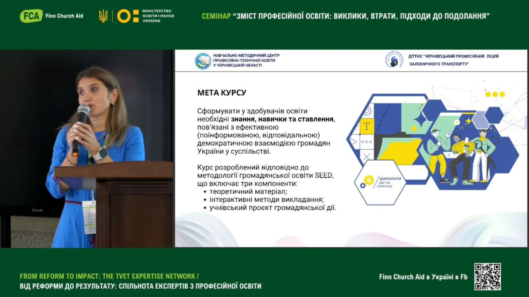Click the round Methodical Center logo

[203, 61]
